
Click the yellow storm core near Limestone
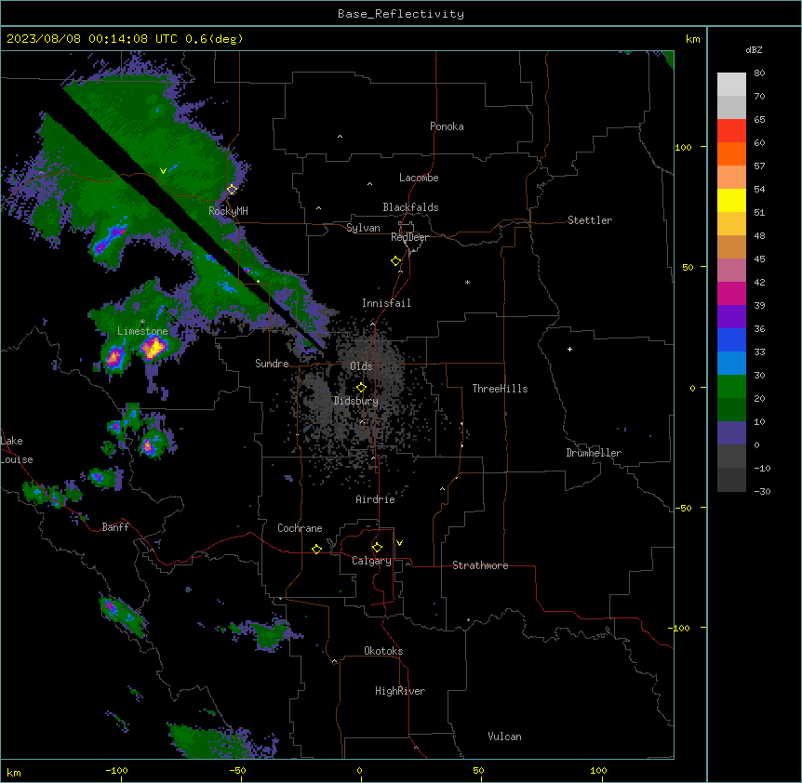tap(154, 349)
